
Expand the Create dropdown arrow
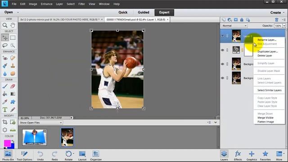pyautogui.click(x=284, y=13)
